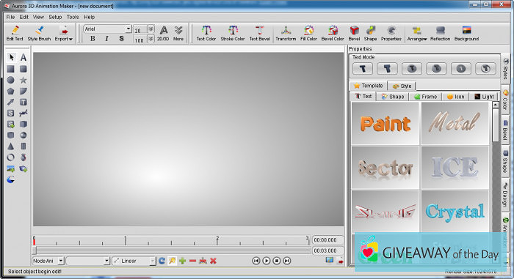514x279 pixels.
Task: Select the star shape tool
Action: point(23,80)
